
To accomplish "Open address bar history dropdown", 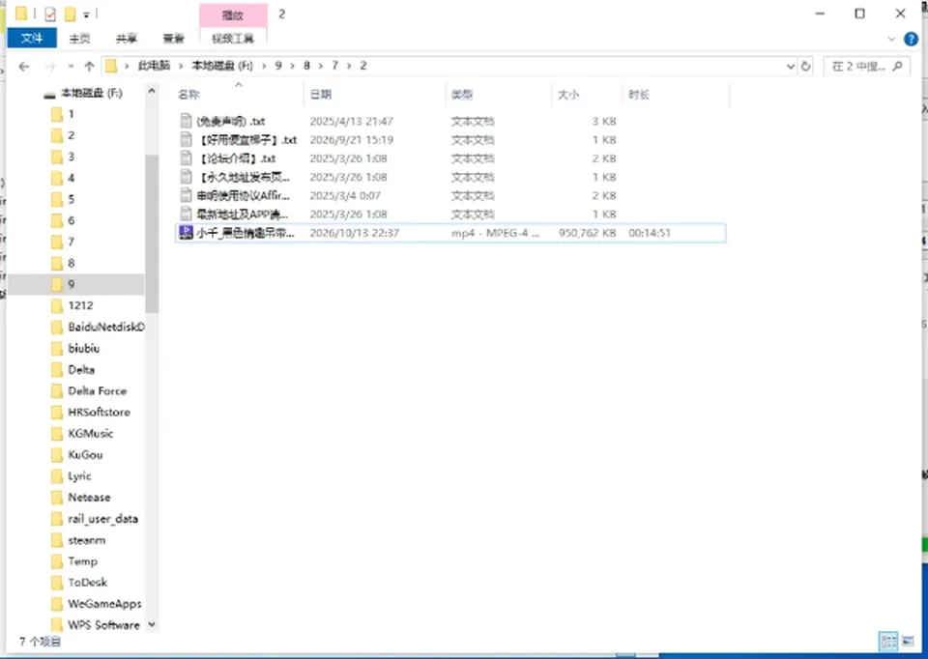I will [x=790, y=67].
